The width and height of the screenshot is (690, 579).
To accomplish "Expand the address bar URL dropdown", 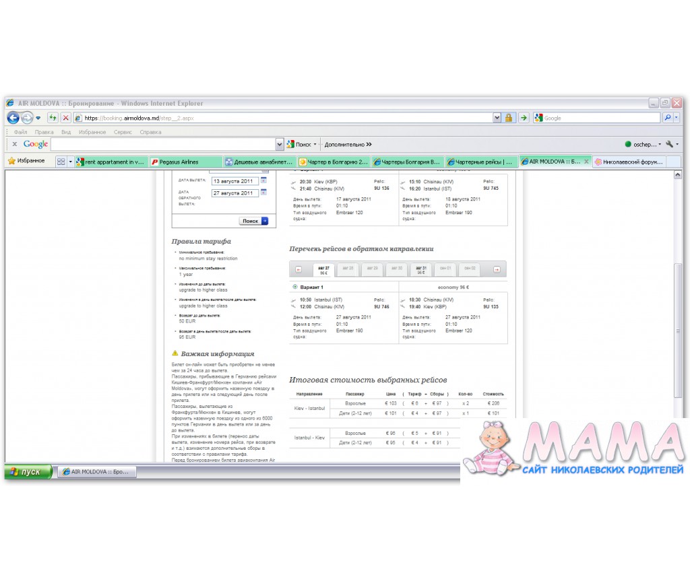I will 497,118.
